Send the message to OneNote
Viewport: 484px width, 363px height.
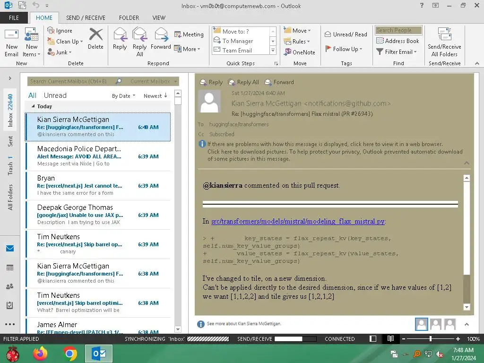click(x=300, y=52)
